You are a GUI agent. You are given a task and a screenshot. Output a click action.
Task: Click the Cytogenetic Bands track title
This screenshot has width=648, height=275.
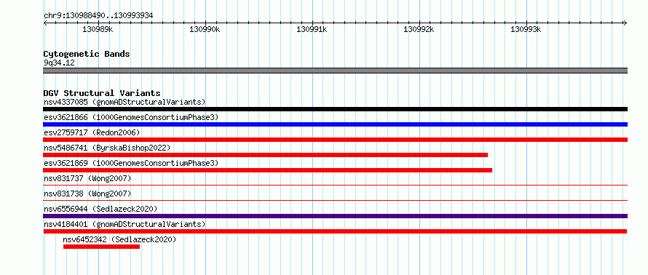click(x=87, y=54)
